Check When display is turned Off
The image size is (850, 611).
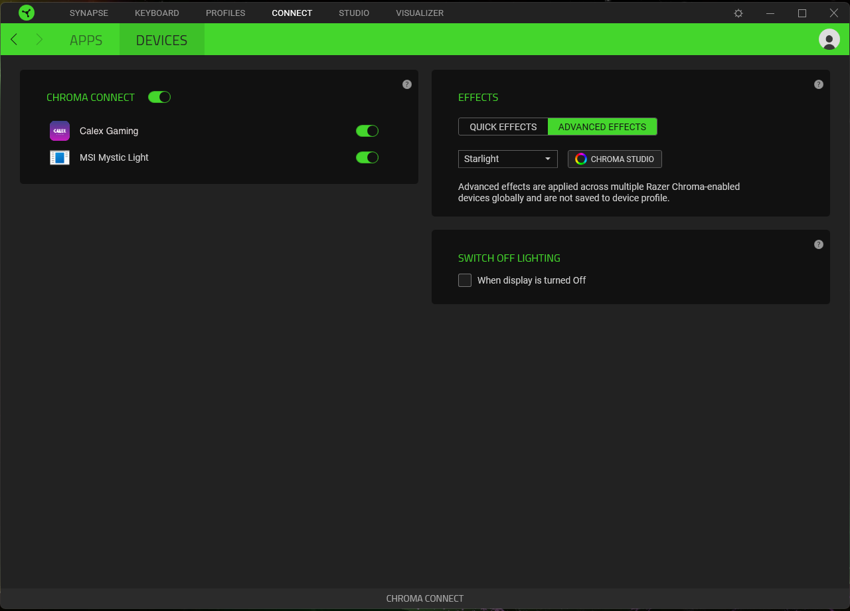465,280
